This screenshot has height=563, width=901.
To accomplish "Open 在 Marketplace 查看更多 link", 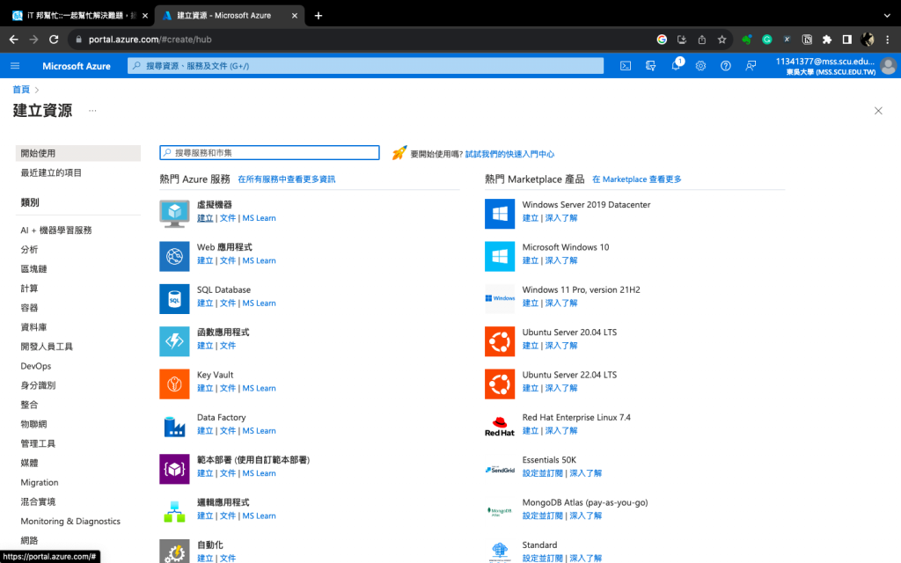I will pyautogui.click(x=637, y=179).
